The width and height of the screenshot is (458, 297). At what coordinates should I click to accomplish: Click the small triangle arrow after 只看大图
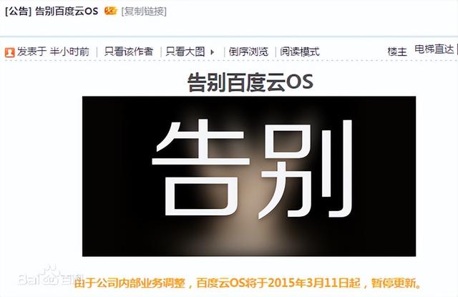212,52
